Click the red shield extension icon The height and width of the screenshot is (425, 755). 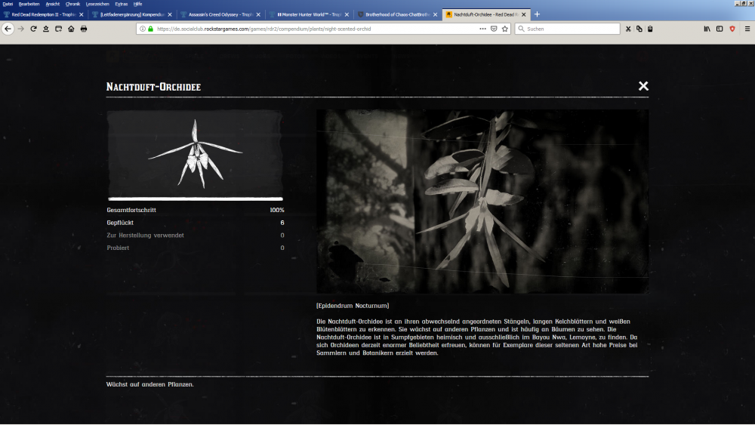coord(732,29)
